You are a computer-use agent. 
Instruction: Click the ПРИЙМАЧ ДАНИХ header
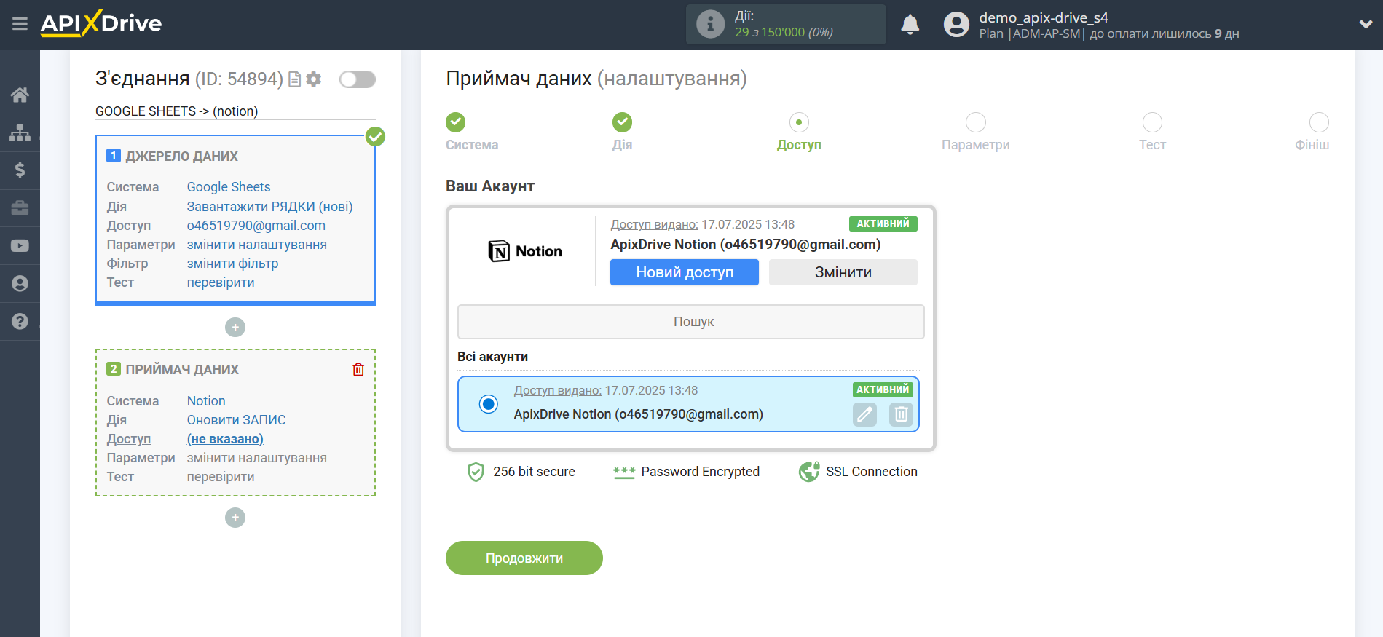pos(182,370)
